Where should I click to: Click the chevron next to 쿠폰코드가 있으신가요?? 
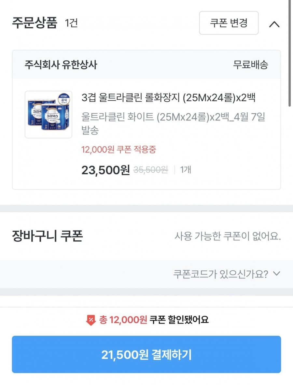[276, 274]
